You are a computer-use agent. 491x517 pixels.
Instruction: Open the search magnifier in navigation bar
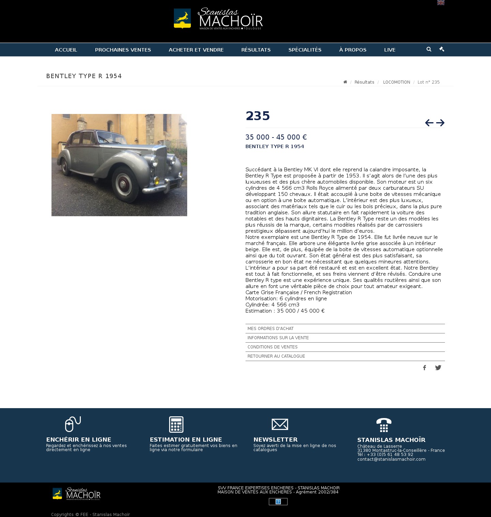[429, 49]
